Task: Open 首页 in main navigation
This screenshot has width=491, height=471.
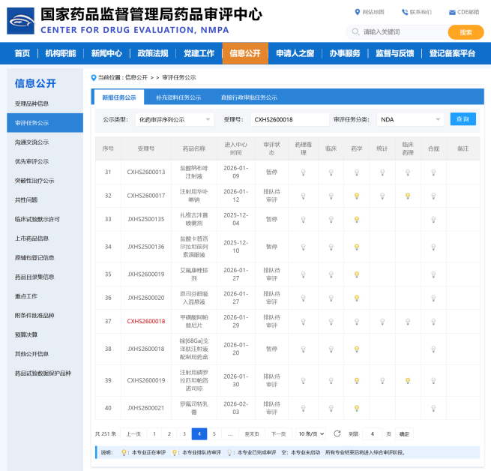Action: [x=22, y=53]
